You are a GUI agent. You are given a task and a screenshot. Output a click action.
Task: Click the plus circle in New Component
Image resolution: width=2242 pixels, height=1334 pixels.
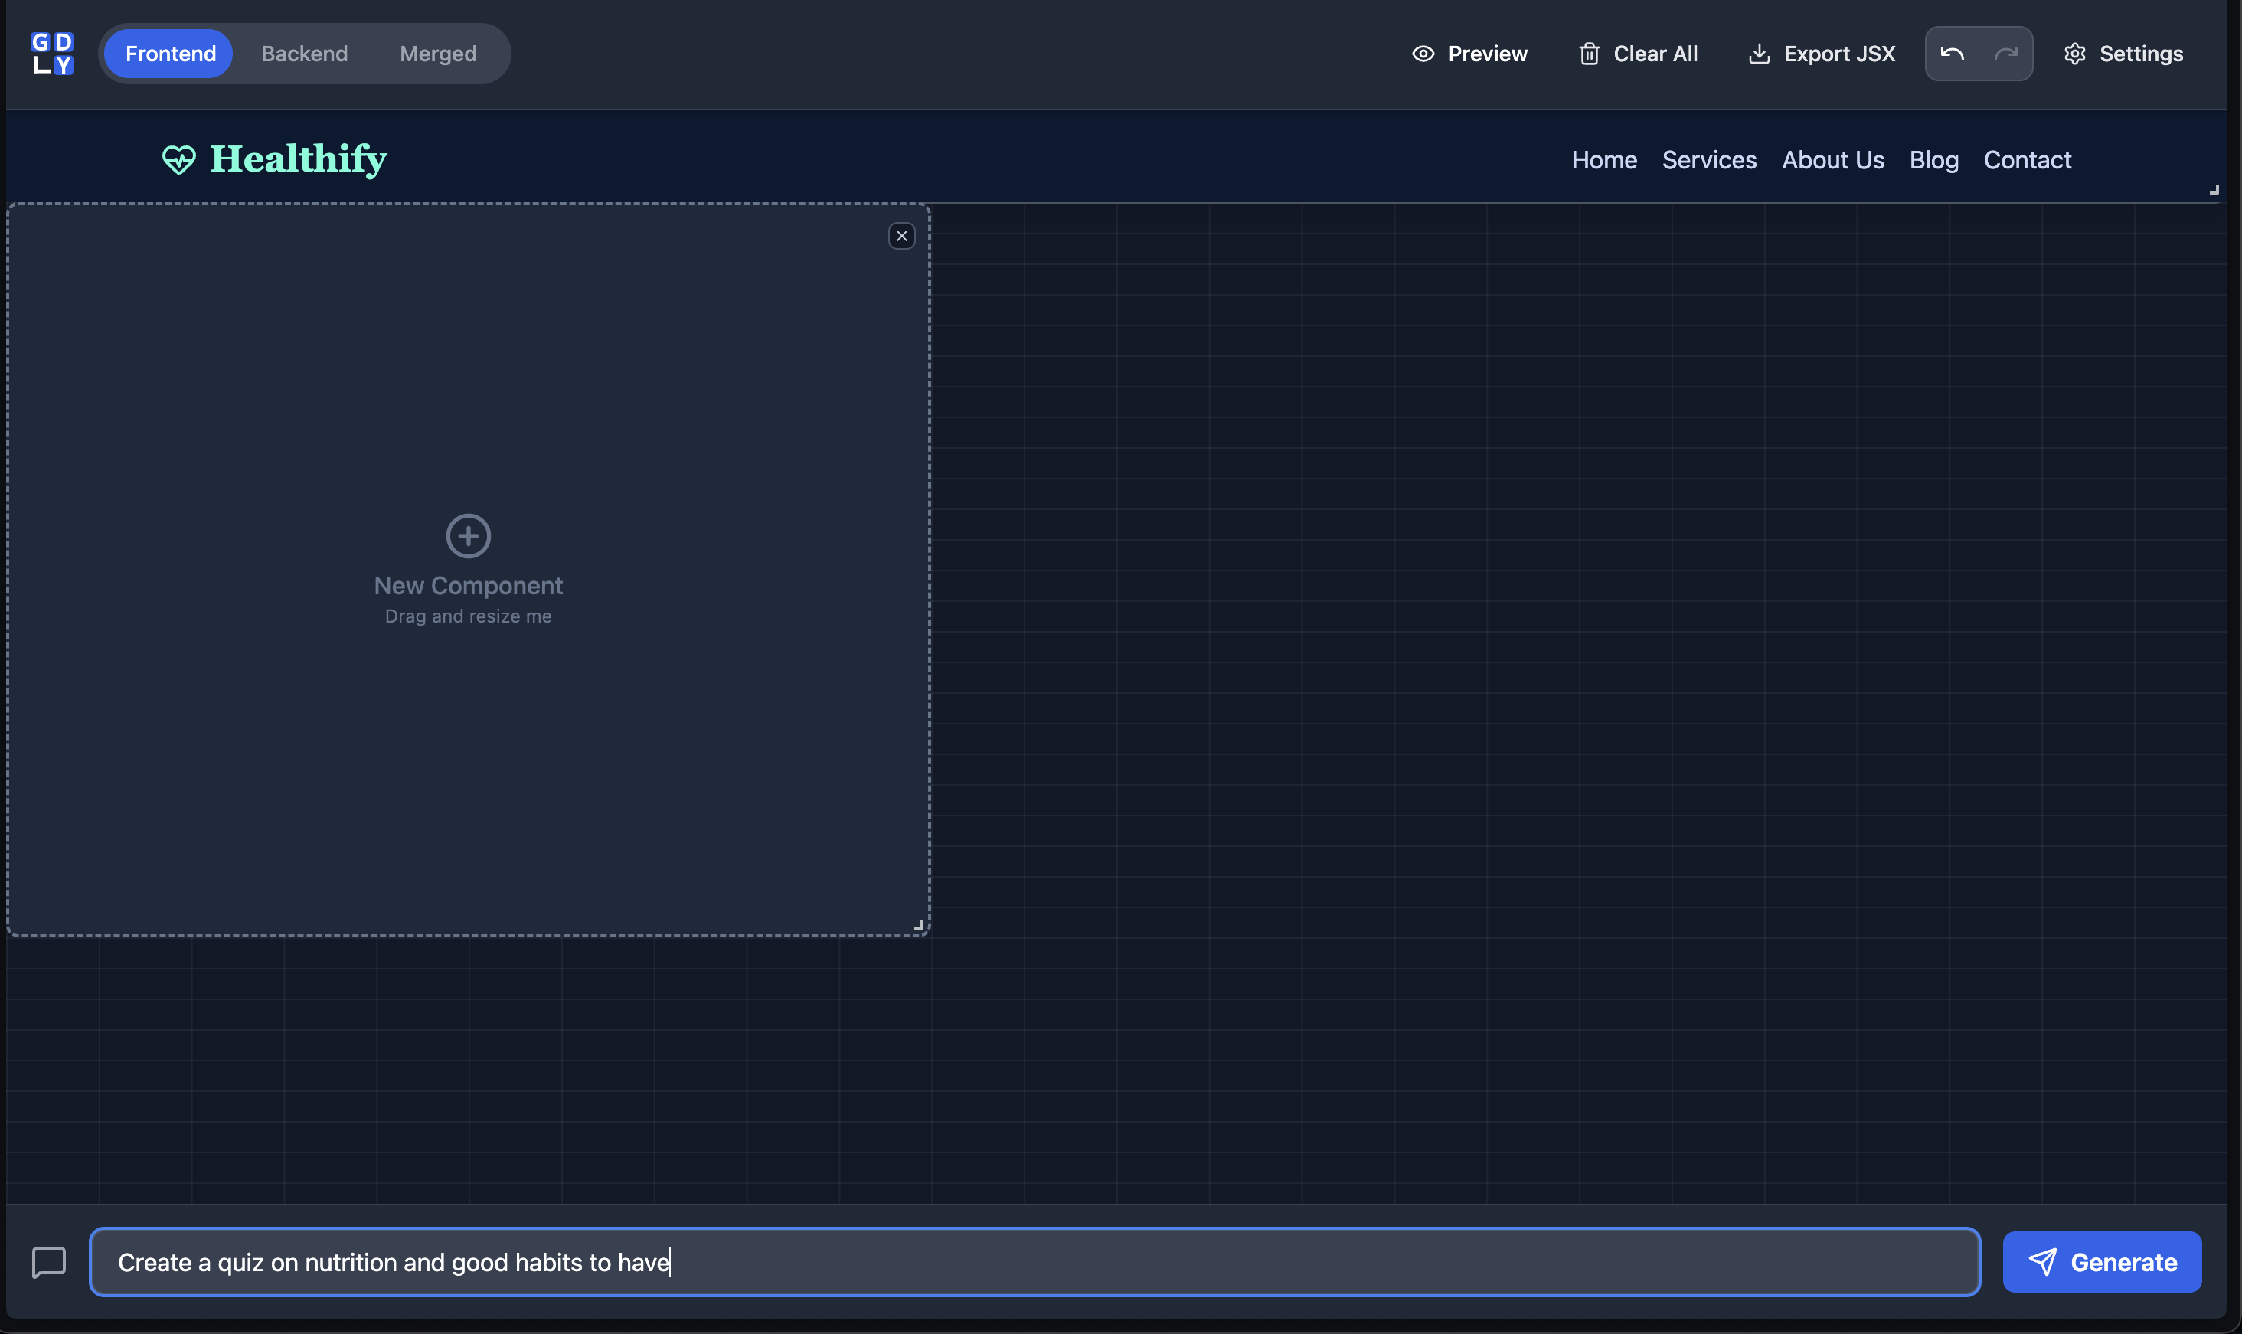click(468, 536)
